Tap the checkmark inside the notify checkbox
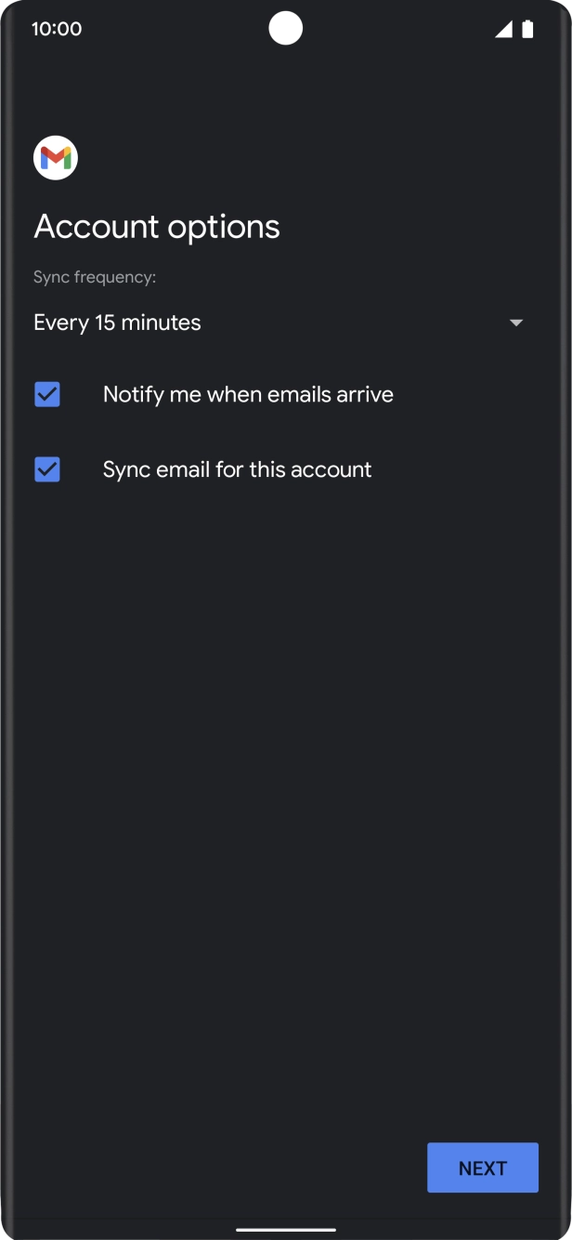Viewport: 572px width, 1240px height. tap(47, 394)
